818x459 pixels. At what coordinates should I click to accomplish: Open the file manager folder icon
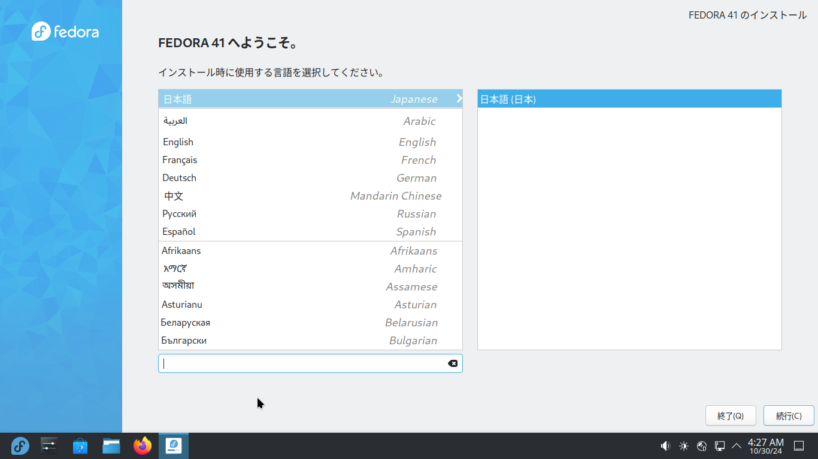click(111, 446)
